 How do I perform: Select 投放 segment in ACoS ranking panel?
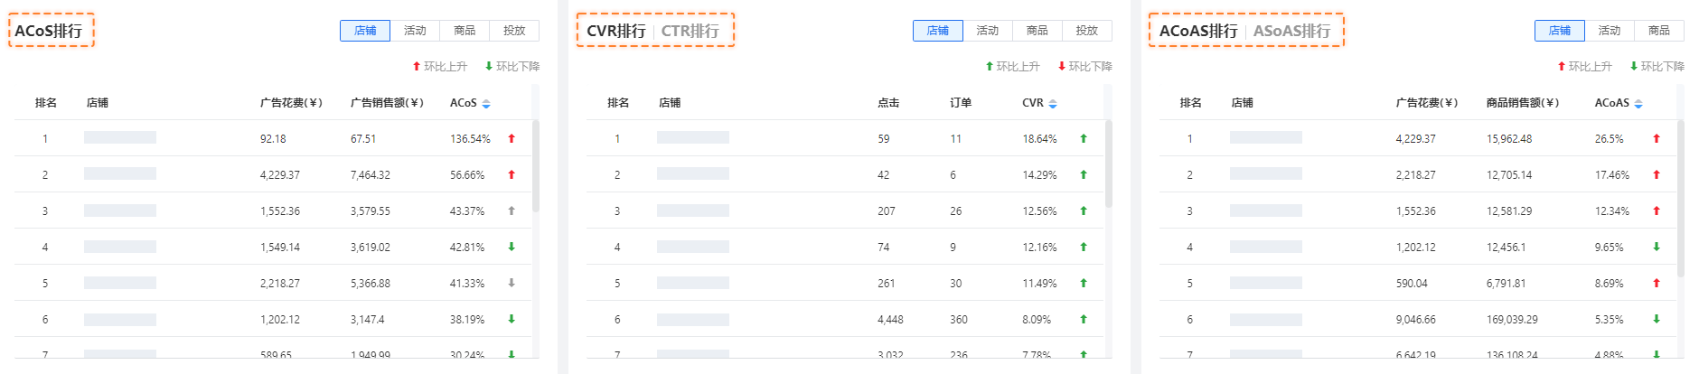point(514,31)
